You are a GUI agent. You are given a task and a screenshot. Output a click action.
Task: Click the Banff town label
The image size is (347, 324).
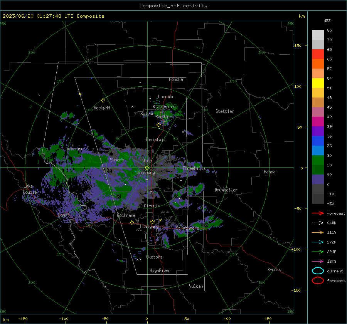(x=64, y=215)
